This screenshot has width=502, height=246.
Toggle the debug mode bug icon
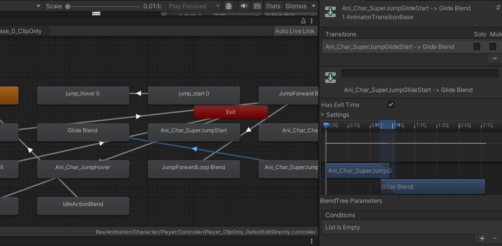228,6
